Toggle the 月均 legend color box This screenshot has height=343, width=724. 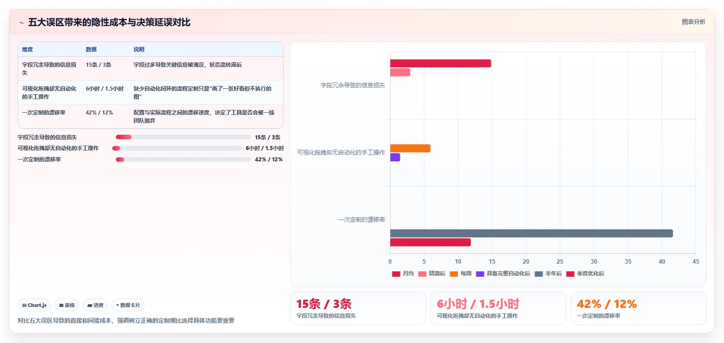coord(396,274)
